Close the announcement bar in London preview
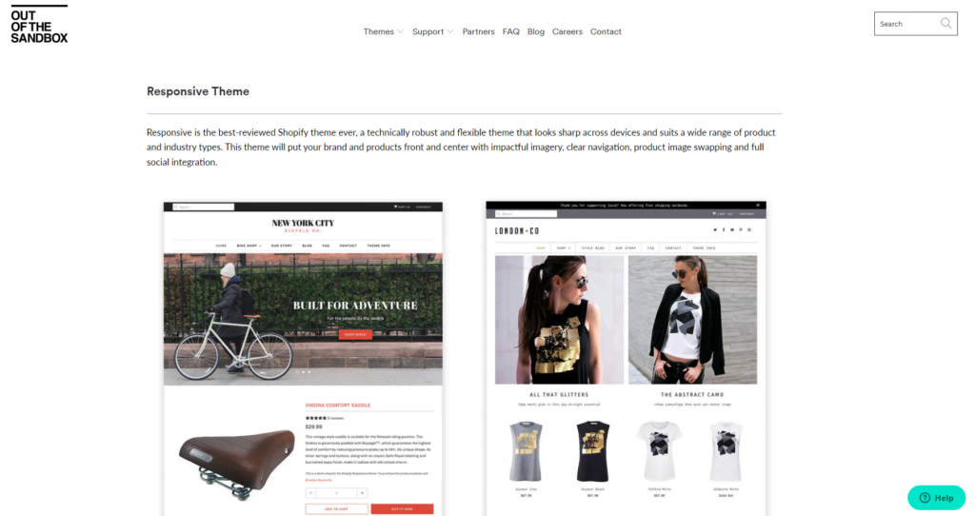Image resolution: width=975 pixels, height=516 pixels. click(758, 205)
